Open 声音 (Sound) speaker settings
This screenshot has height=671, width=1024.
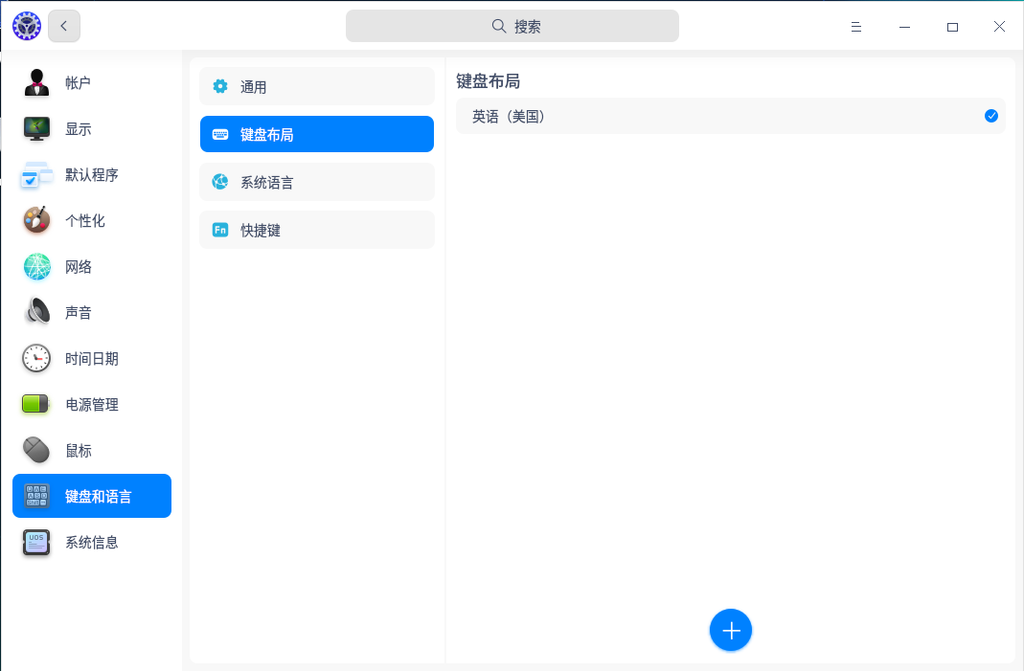click(x=36, y=313)
